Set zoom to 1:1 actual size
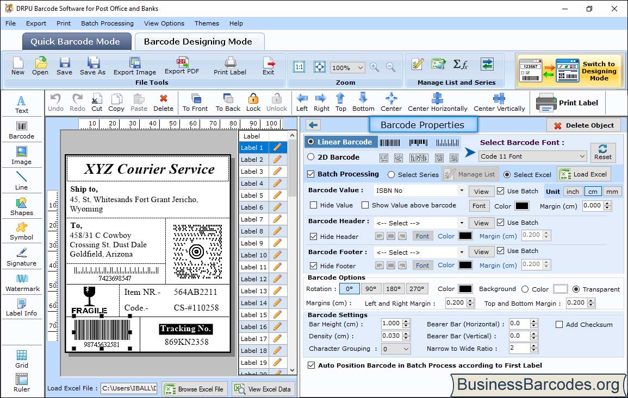 (x=299, y=67)
